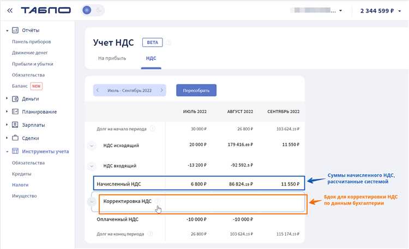Toggle the light/dark theme switch
The height and width of the screenshot is (249, 409).
[x=93, y=10]
